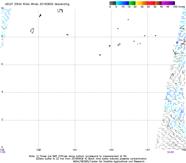Click the credit 'NOAA/NESDIS/Center for Satellite Applications and Research'

point(109,161)
